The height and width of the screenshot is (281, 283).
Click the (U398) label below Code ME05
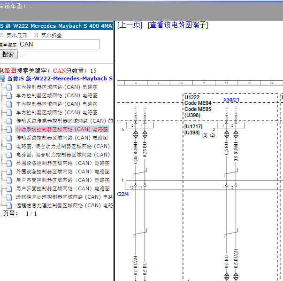click(x=192, y=115)
